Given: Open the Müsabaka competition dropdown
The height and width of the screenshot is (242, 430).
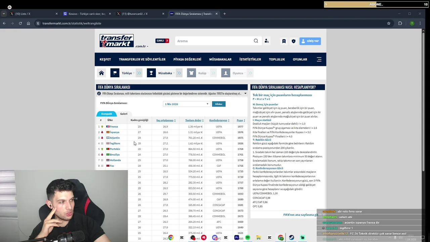Looking at the screenshot, I should (x=166, y=73).
